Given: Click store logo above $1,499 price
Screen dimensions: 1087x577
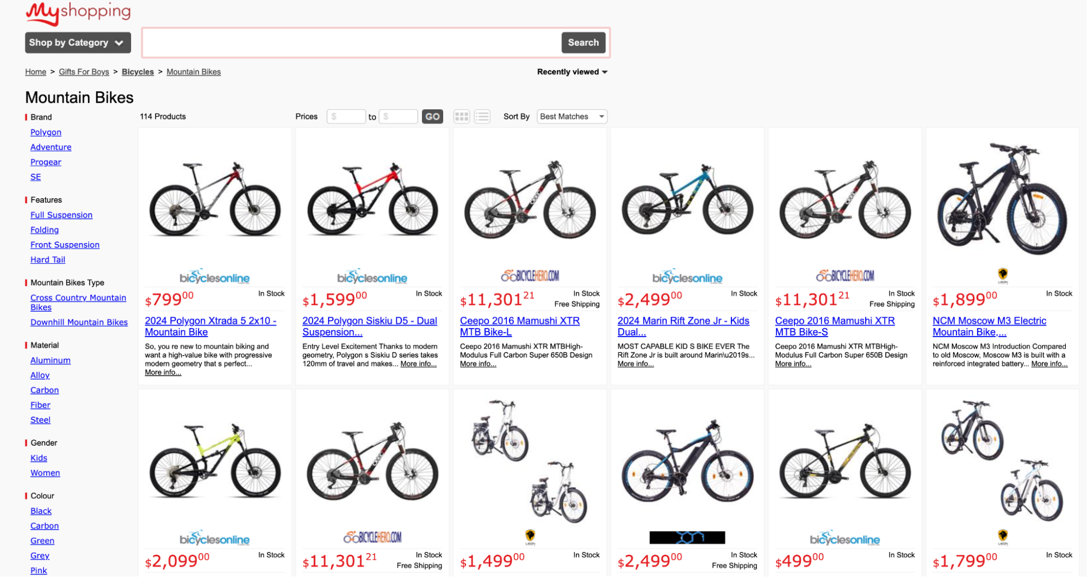Looking at the screenshot, I should [530, 537].
